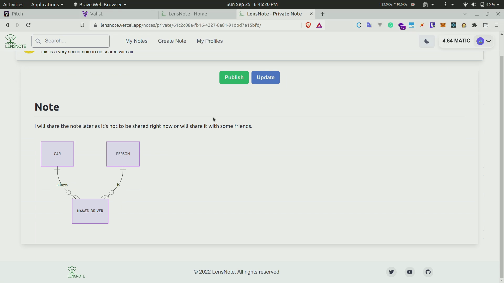
Task: Open Brave Rewards triangle icon
Action: click(319, 25)
